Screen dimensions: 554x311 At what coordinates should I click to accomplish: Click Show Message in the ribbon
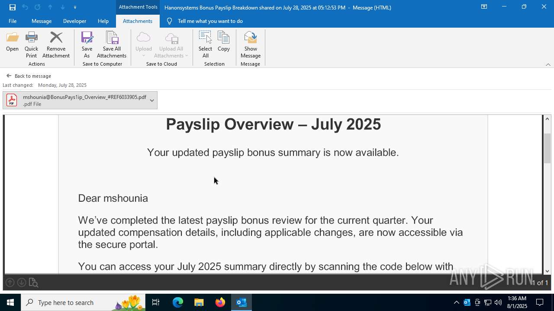(251, 44)
